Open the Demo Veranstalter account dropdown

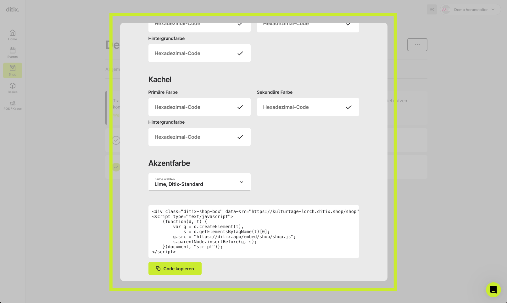click(x=470, y=9)
